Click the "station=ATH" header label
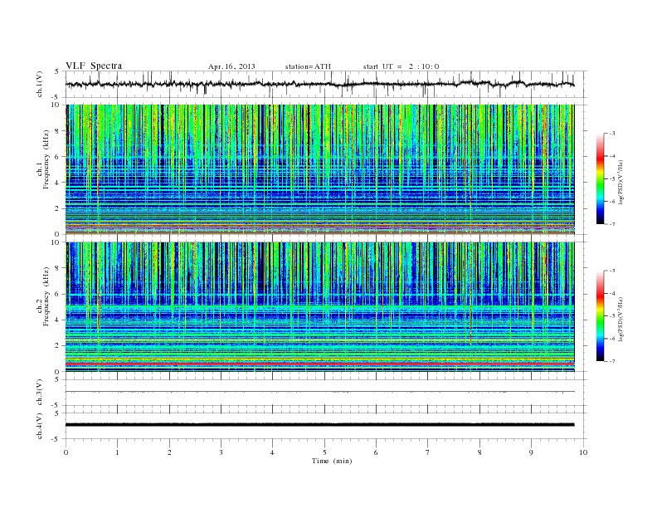Viewport: 657px width, 508px height. [x=308, y=66]
